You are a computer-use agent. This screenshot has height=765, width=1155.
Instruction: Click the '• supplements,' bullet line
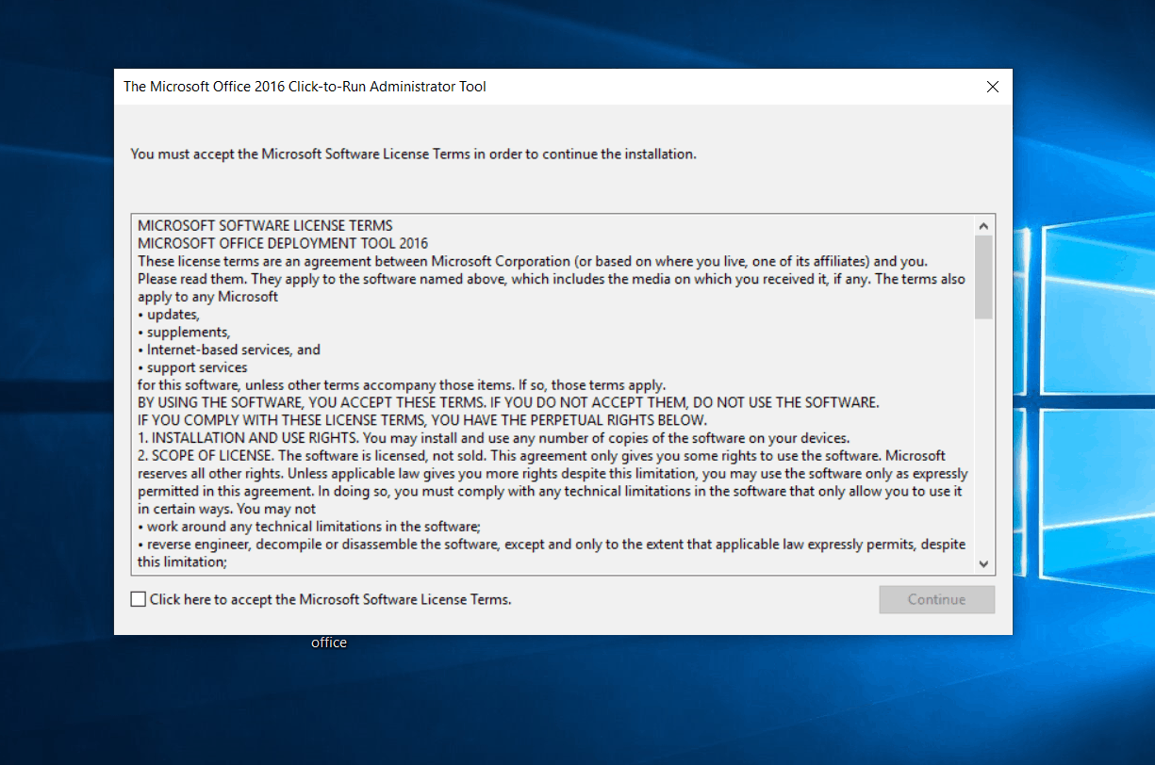(x=184, y=332)
